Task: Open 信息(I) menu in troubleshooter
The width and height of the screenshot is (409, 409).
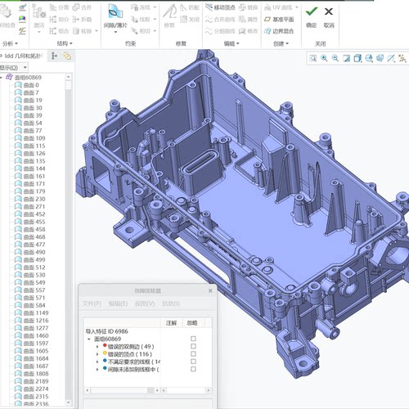Action: [x=171, y=303]
